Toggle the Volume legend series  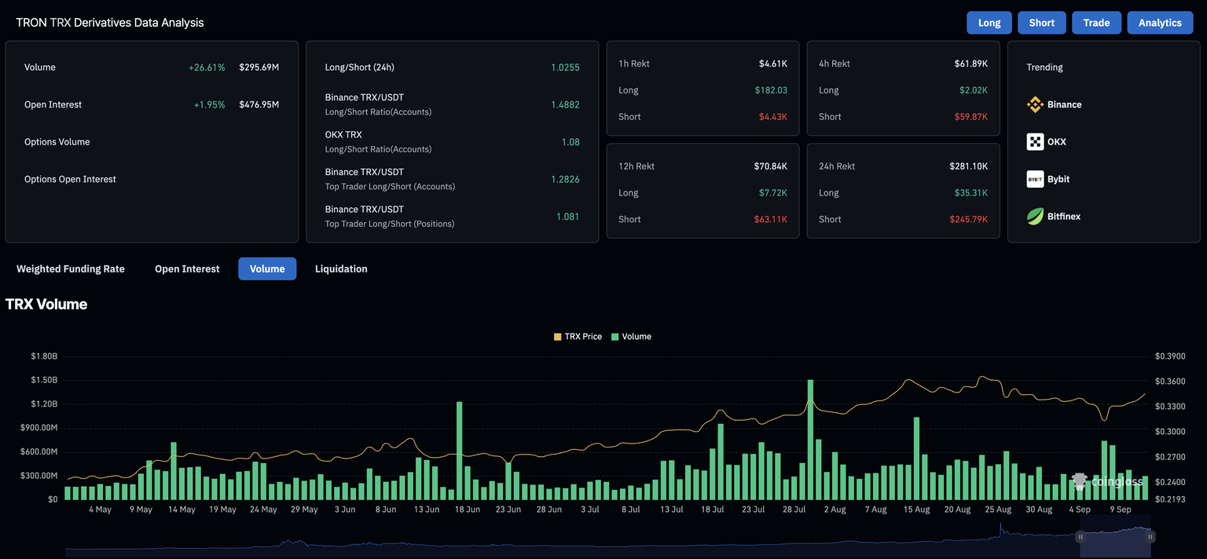click(x=636, y=337)
